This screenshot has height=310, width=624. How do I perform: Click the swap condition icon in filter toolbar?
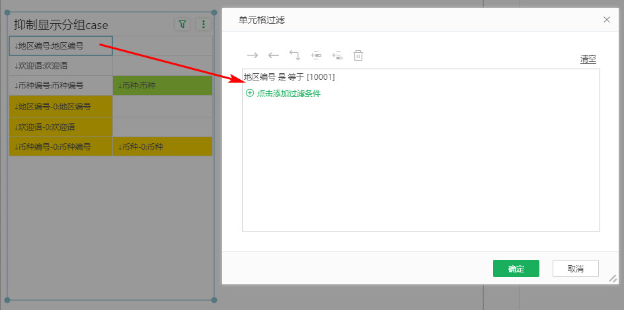[x=295, y=55]
